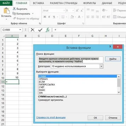Screen dimensions: 126x126
Task: Open the font size dropdown
Action: pyautogui.click(x=73, y=10)
